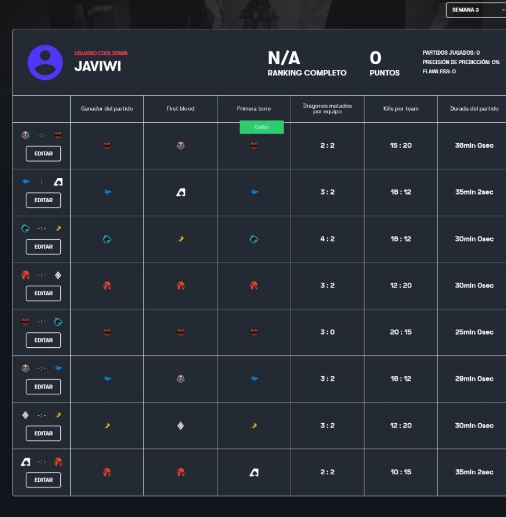Select the 'Ganador del partido' column header

click(x=107, y=108)
